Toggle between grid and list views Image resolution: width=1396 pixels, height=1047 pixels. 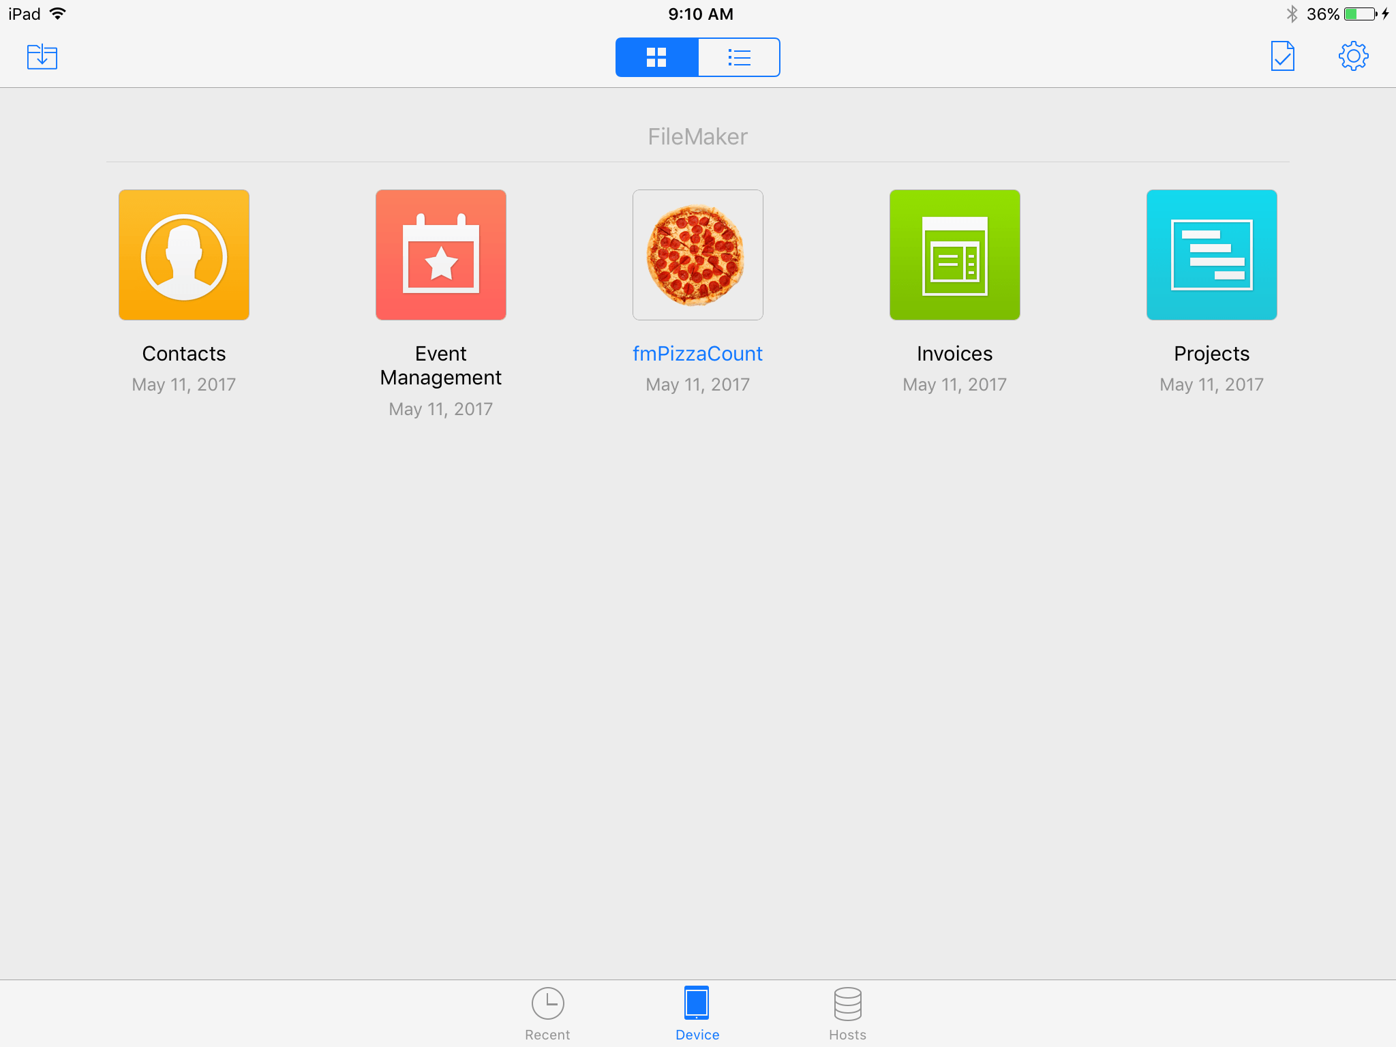pyautogui.click(x=697, y=57)
